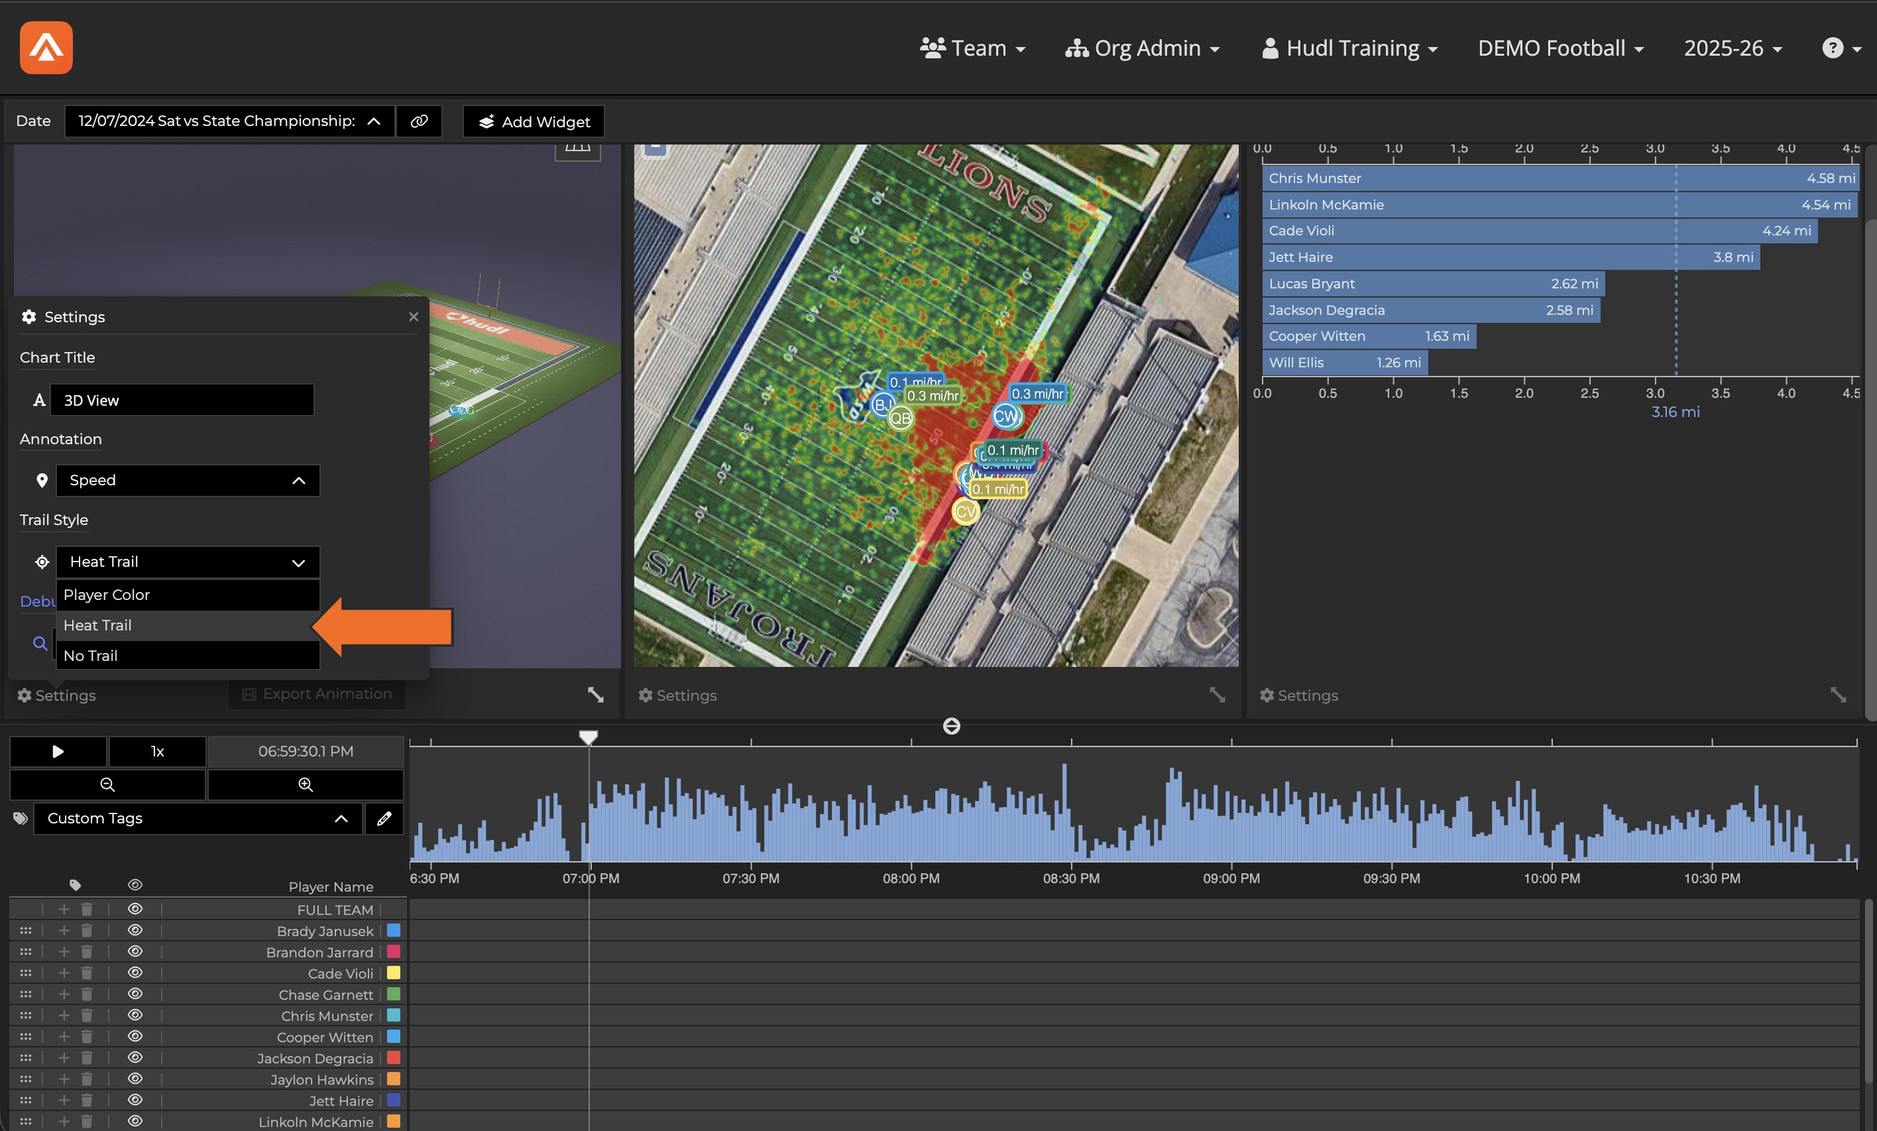Expand the heat map widget with resize arrow
Viewport: 1877px width, 1131px height.
pos(1218,694)
